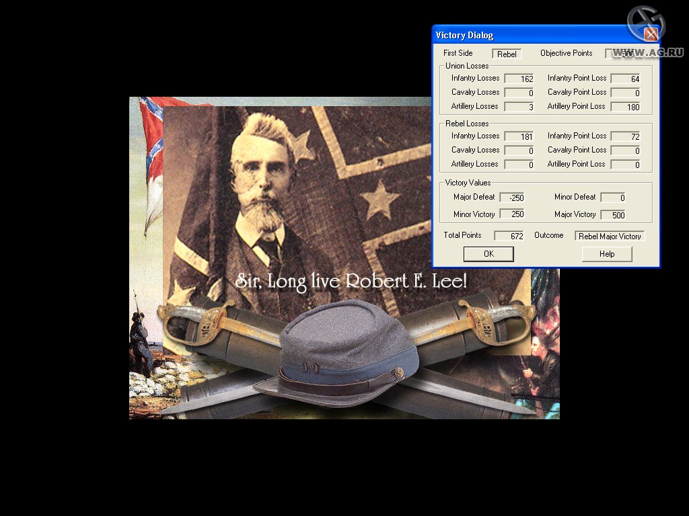689x516 pixels.
Task: Click Union Artillery Point Loss value 180
Action: 625,107
